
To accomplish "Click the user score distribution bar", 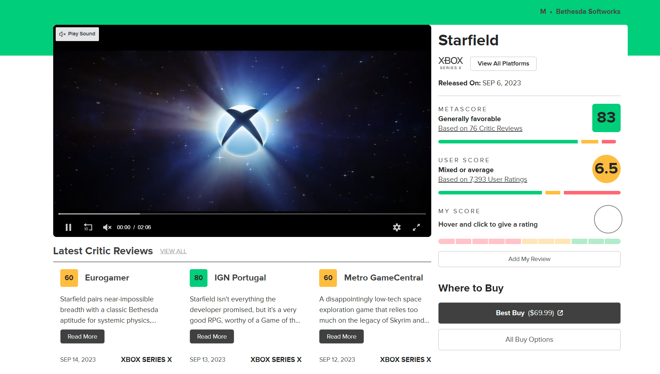I will click(x=529, y=193).
